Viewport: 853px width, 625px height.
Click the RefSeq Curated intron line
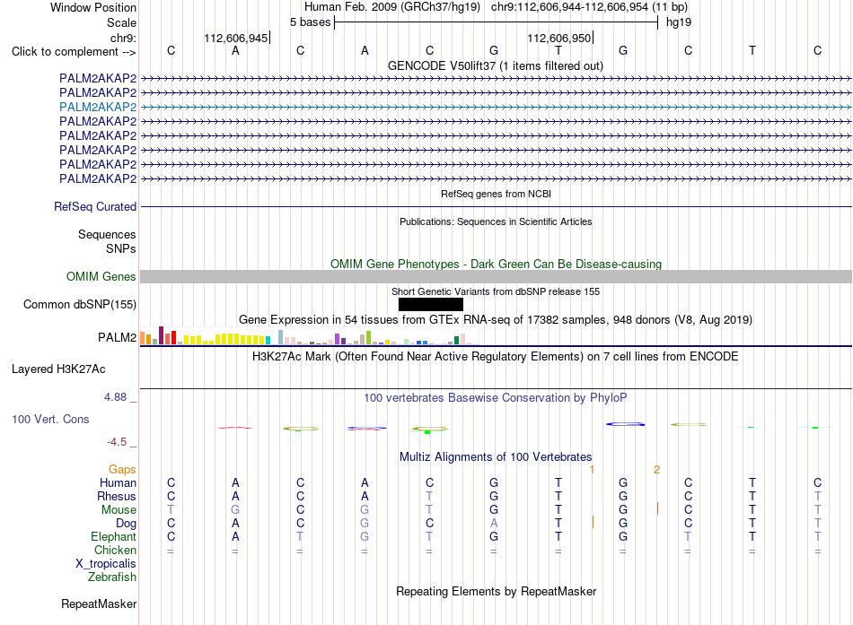[496, 206]
